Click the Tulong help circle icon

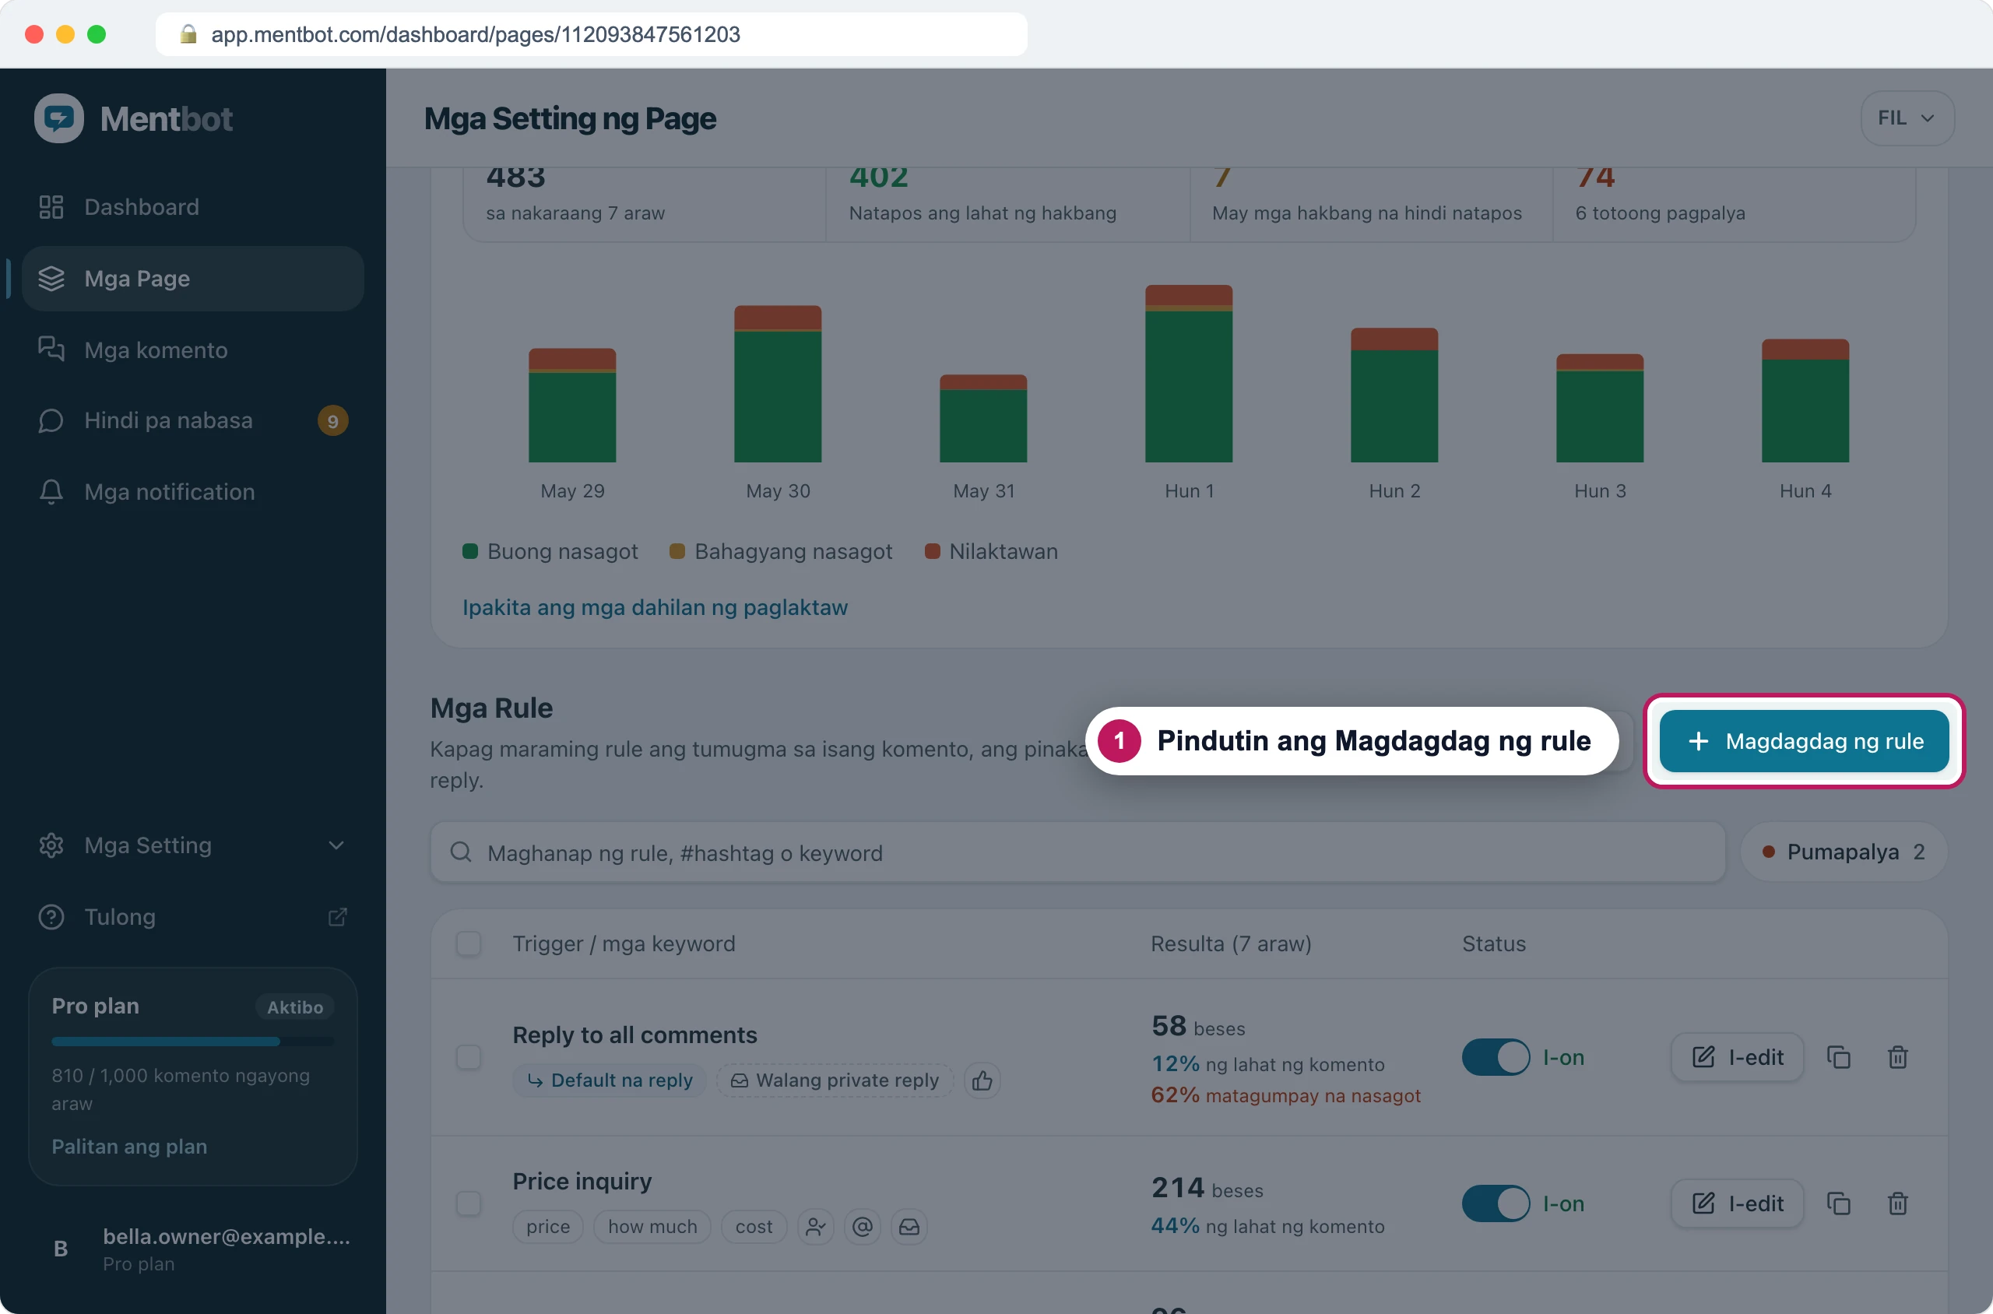point(51,917)
